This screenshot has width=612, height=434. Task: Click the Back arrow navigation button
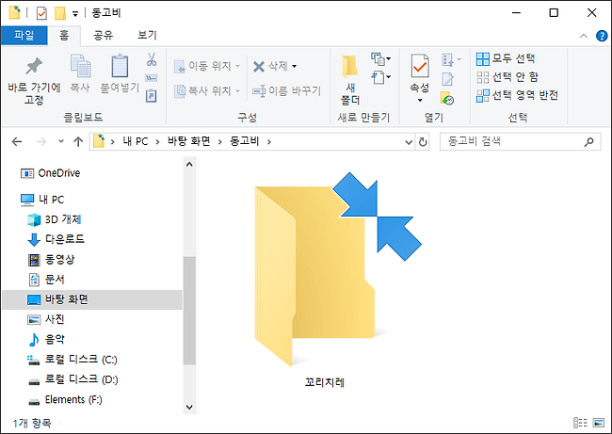click(17, 141)
